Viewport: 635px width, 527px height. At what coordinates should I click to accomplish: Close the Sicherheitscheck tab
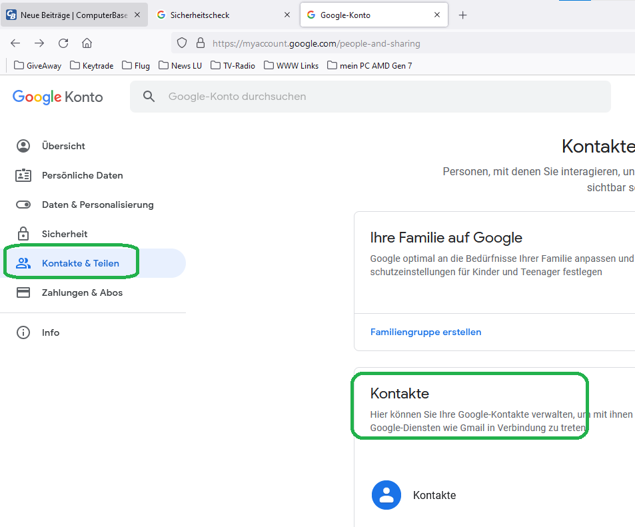click(x=287, y=15)
